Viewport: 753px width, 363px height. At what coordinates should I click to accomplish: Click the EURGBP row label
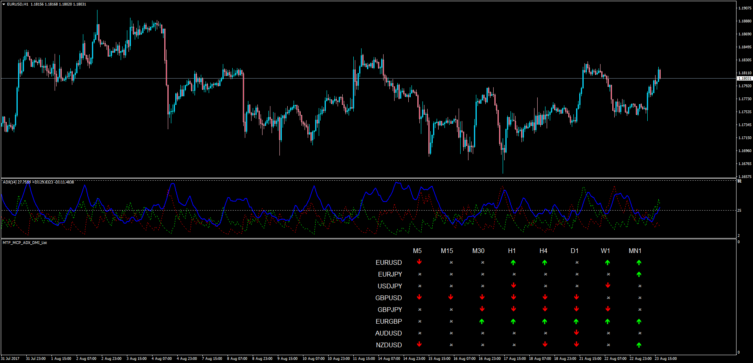389,321
